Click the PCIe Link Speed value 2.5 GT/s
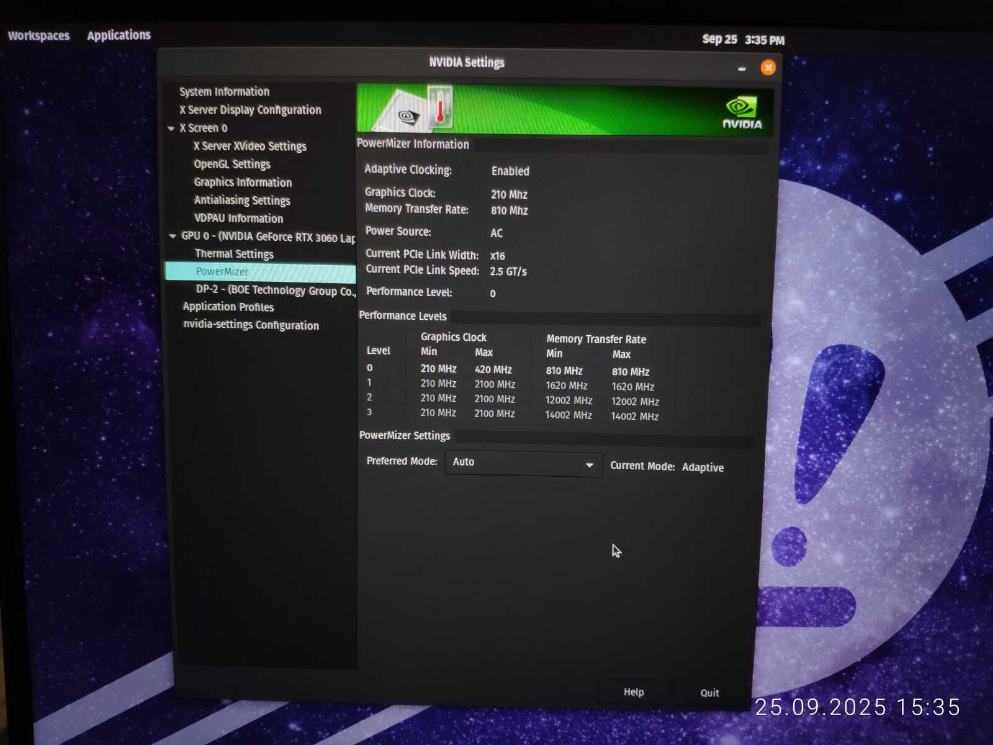Viewport: 993px width, 745px height. (x=508, y=272)
